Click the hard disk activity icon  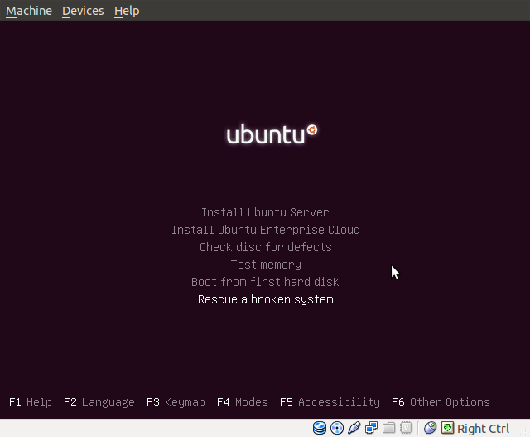(x=320, y=428)
